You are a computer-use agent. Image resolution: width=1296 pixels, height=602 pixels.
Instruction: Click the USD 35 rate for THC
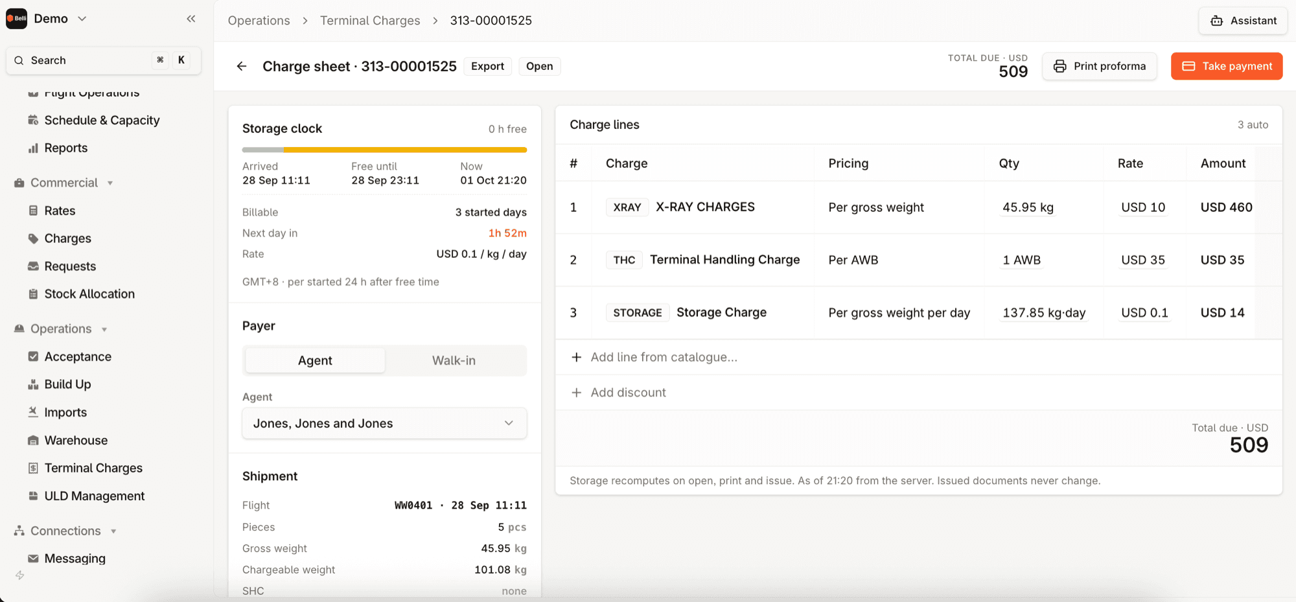coord(1143,260)
